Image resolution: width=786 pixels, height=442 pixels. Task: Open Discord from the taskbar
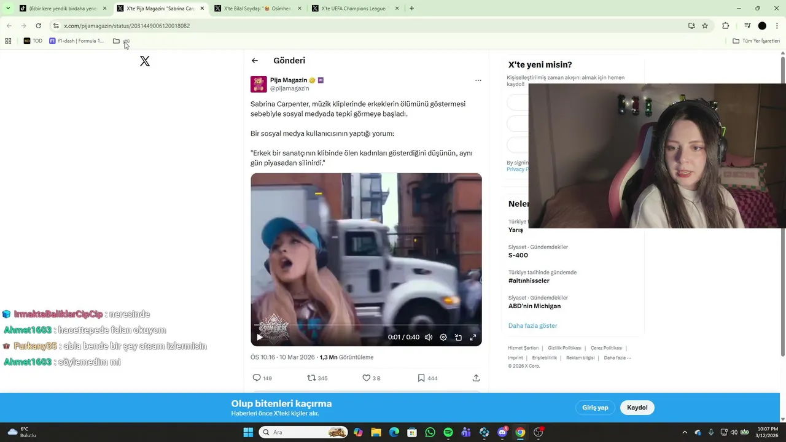[502, 432]
